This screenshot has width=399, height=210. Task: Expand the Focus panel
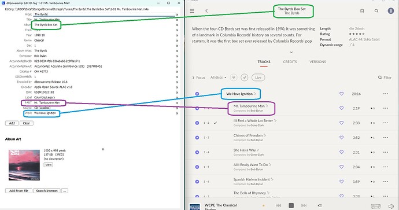pyautogui.click(x=198, y=78)
